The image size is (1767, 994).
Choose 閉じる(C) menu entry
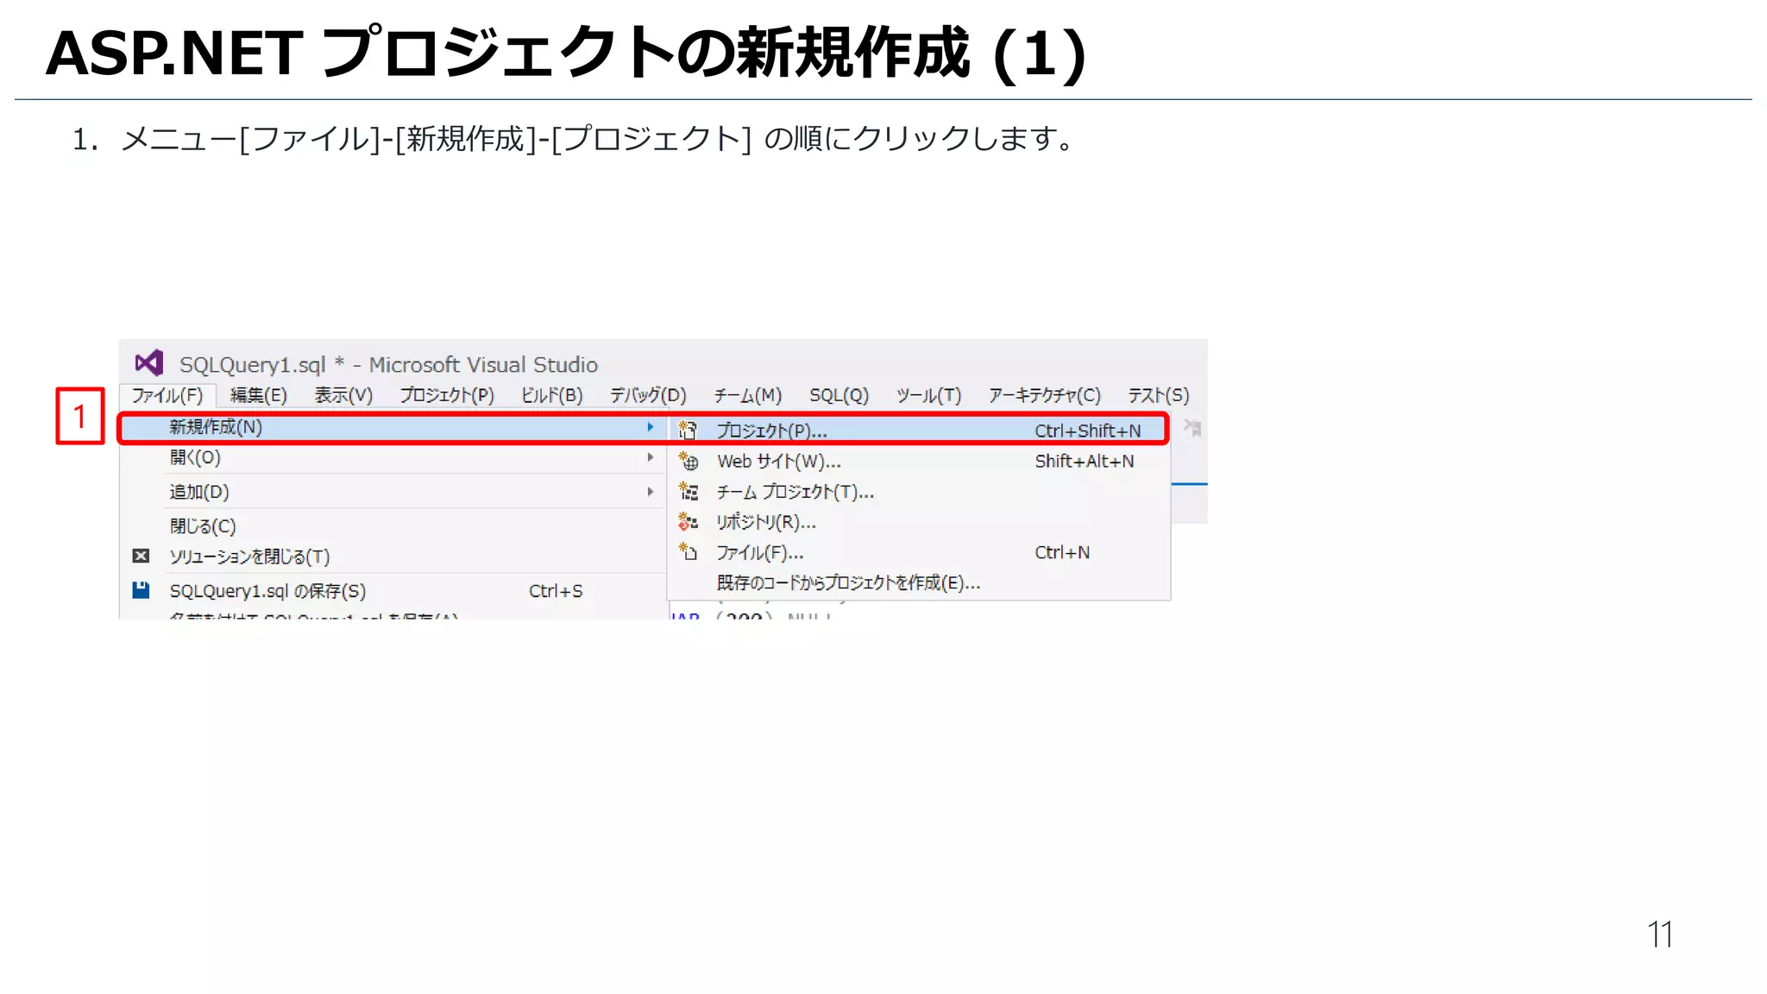point(393,526)
